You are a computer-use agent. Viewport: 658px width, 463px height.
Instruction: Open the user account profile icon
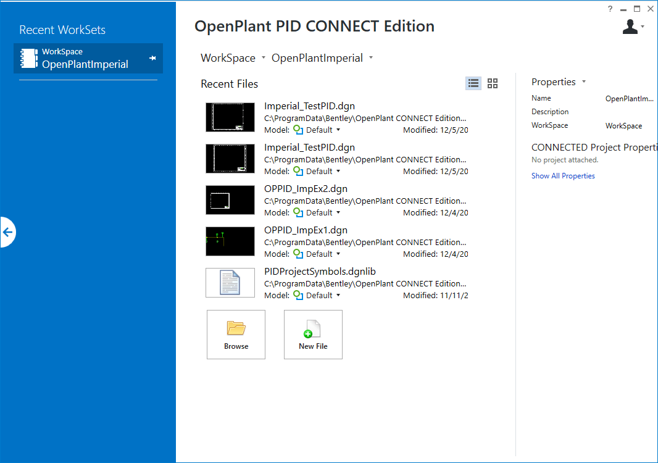click(x=630, y=27)
